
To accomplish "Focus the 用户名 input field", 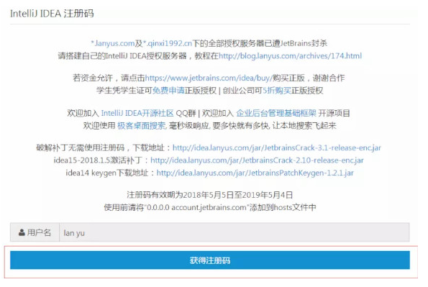I will [x=235, y=232].
